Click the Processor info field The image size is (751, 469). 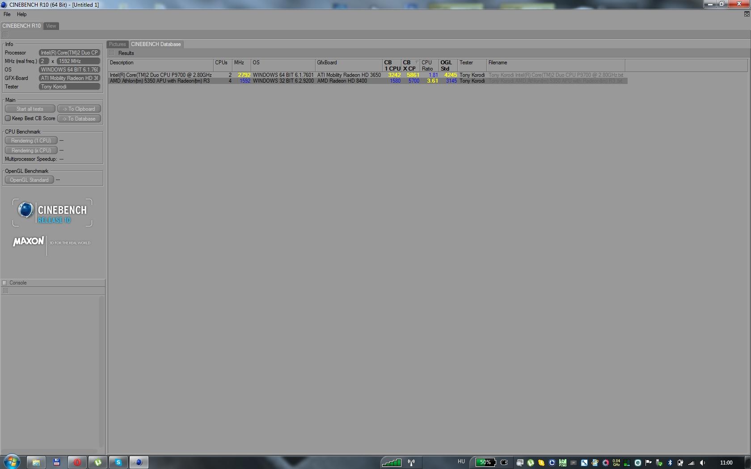[x=69, y=53]
